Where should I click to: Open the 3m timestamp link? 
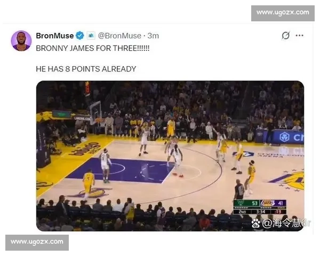[153, 36]
